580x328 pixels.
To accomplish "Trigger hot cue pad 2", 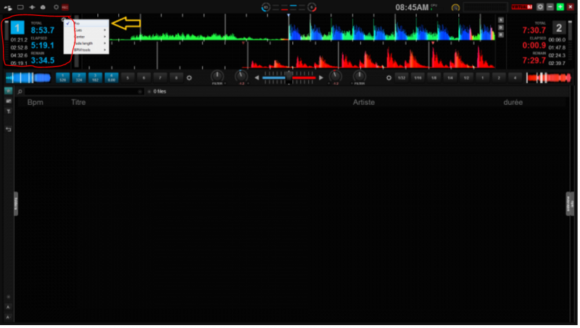I will click(79, 78).
